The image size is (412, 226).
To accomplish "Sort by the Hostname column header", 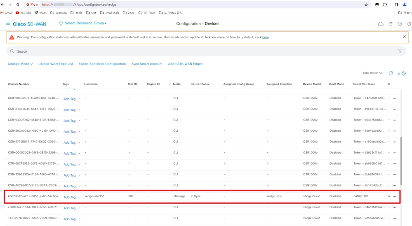I will pyautogui.click(x=91, y=84).
